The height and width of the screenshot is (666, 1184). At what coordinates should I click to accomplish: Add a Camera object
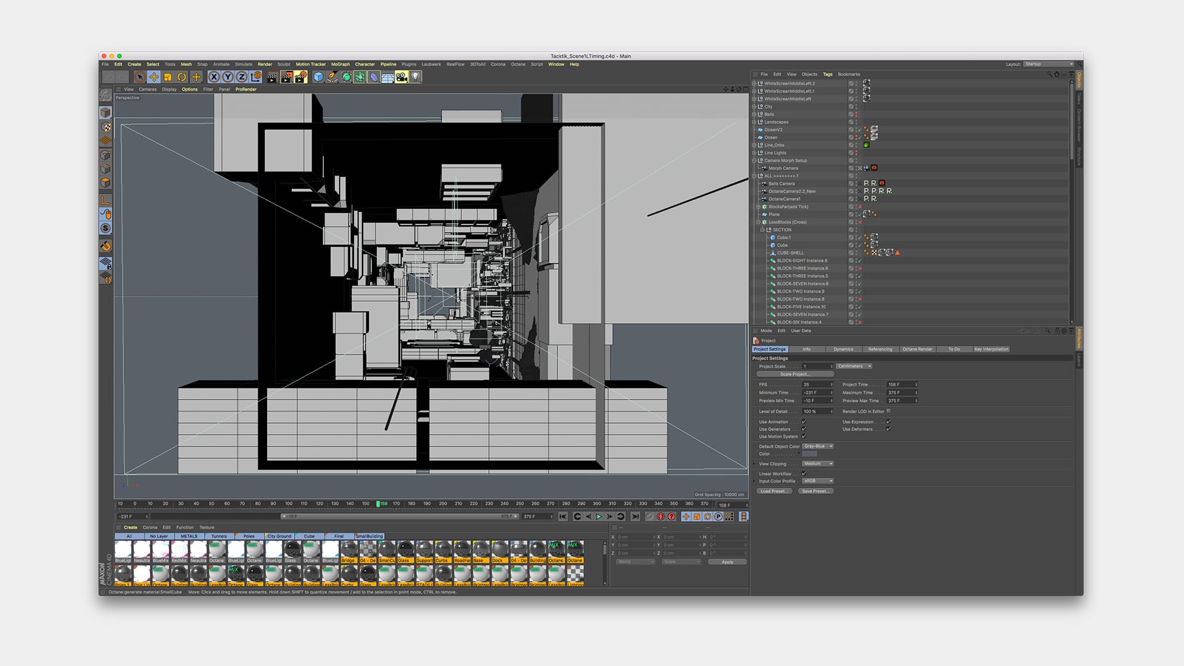pyautogui.click(x=401, y=77)
